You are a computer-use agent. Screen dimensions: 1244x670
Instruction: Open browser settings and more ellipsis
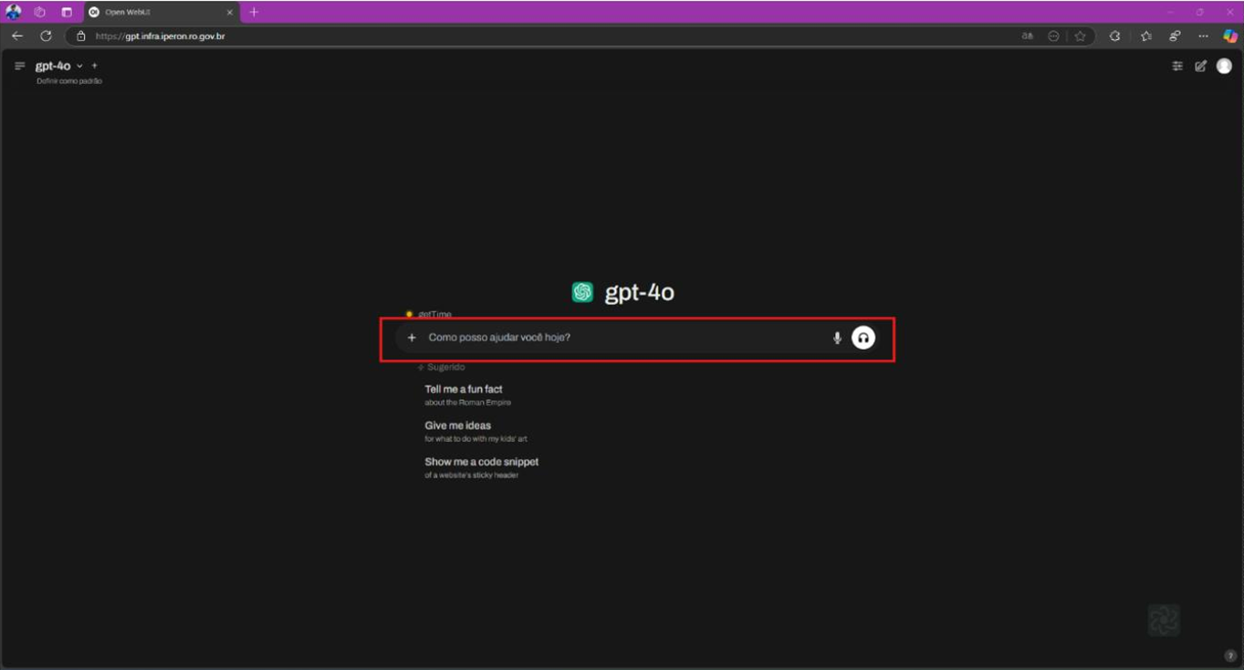click(1203, 37)
